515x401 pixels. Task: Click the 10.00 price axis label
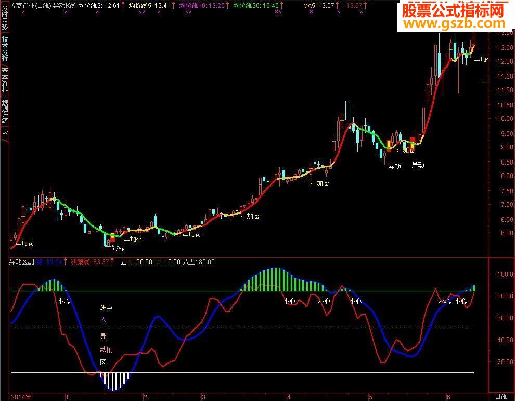click(x=506, y=119)
